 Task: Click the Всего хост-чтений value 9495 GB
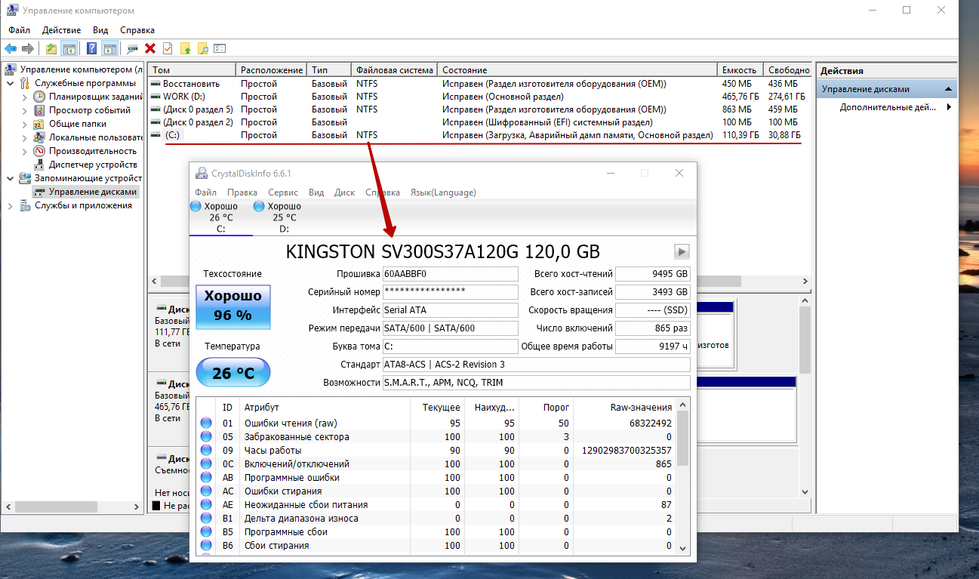653,273
